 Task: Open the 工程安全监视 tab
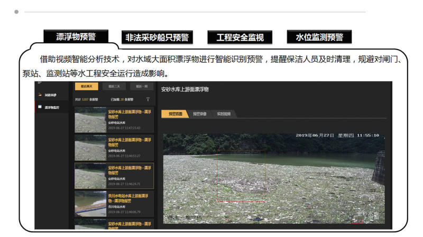(240, 38)
